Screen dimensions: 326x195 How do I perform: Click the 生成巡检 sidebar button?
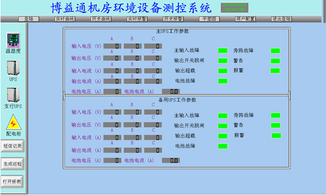[x=13, y=164]
